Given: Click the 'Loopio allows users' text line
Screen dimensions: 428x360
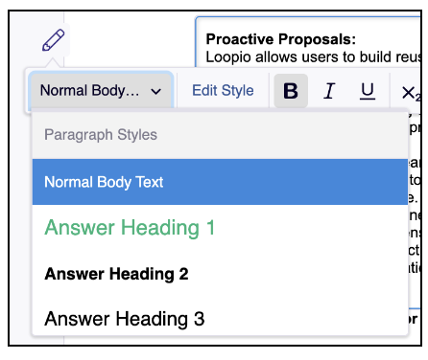Looking at the screenshot, I should click(313, 56).
